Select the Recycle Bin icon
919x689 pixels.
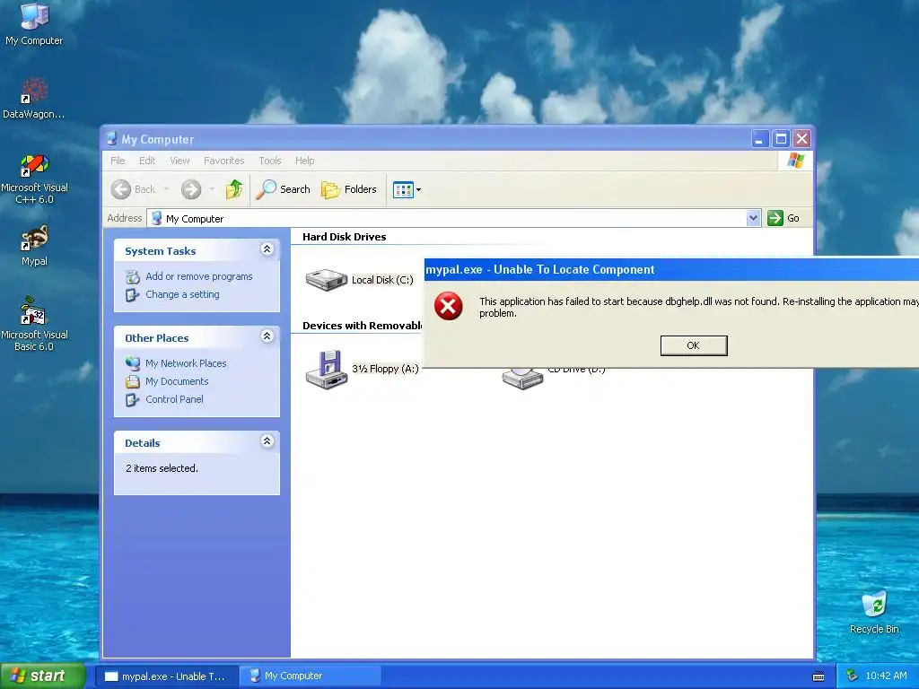coord(874,612)
